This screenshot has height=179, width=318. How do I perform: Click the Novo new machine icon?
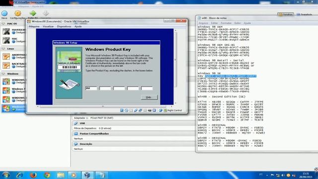(x=4, y=13)
